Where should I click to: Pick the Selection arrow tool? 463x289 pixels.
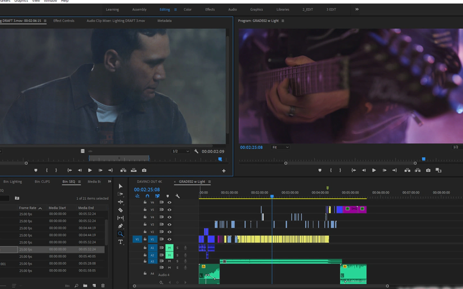[121, 186]
